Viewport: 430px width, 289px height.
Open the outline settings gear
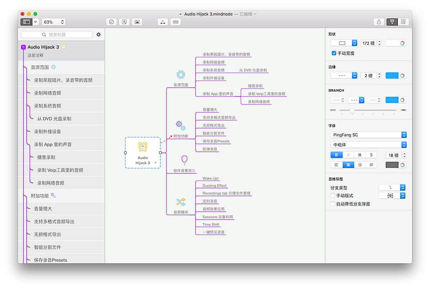pos(99,34)
